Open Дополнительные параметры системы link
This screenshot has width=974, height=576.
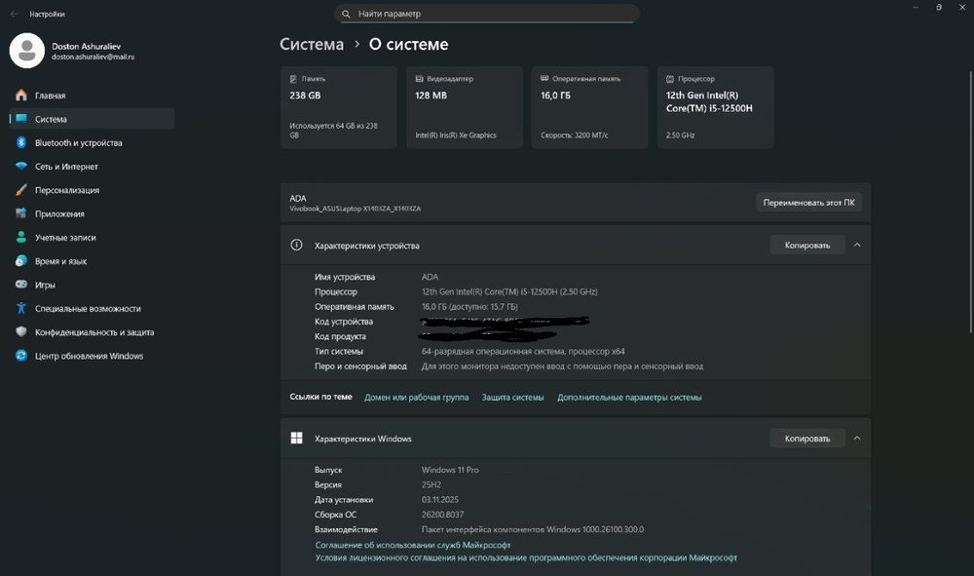point(629,397)
